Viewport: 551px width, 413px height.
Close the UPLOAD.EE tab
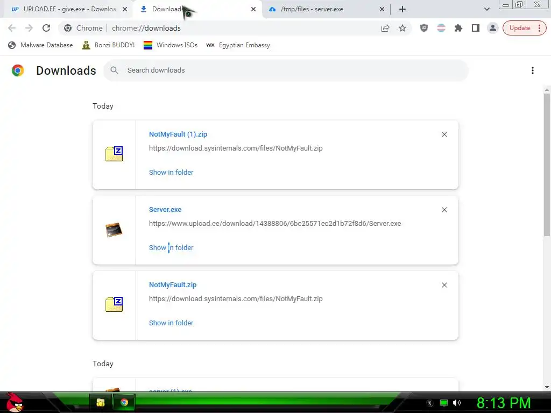[125, 9]
